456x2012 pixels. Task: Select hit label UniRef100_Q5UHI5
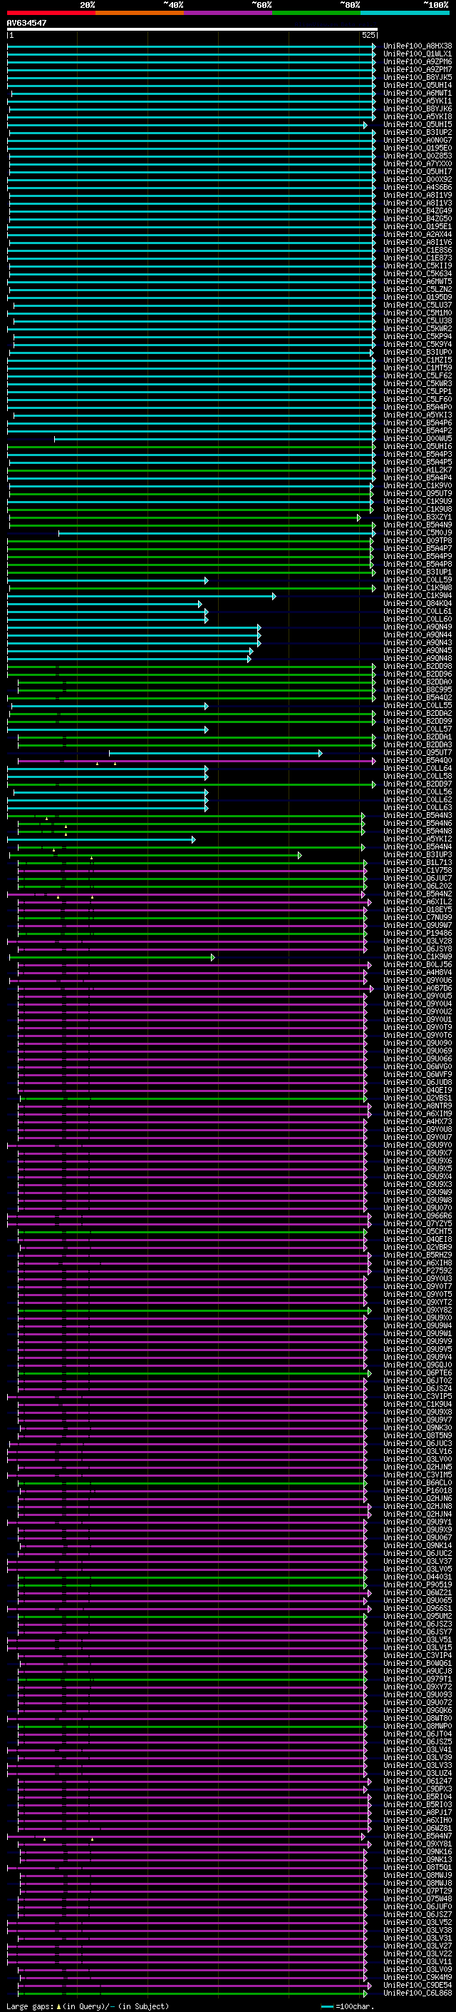tap(418, 125)
